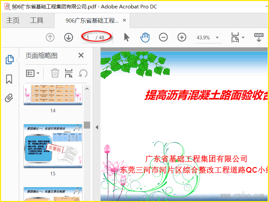Click the page number input field

point(88,37)
